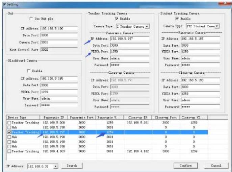Click the Panoramic Port column header
The width and height of the screenshot is (232, 172).
pos(82,118)
